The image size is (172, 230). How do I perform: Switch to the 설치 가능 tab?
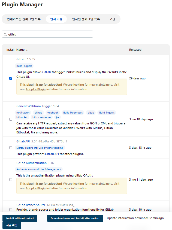(x=56, y=19)
